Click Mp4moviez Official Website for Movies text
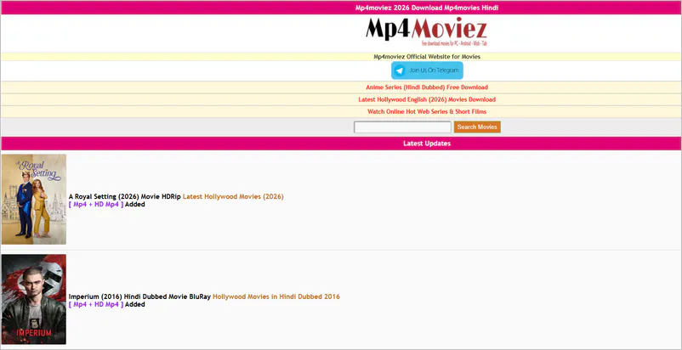This screenshot has height=350, width=682. click(x=427, y=57)
